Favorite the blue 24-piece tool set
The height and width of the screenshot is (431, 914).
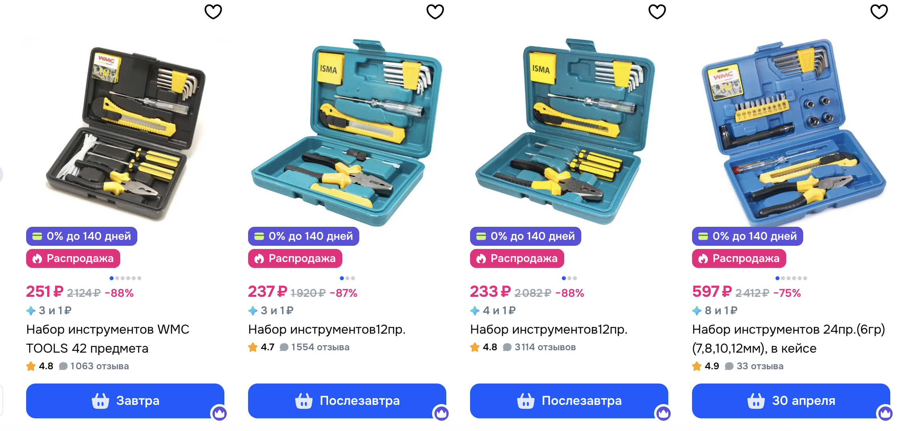(879, 11)
